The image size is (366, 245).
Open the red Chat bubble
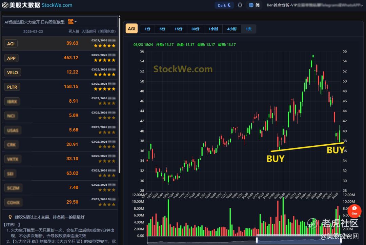(354, 211)
